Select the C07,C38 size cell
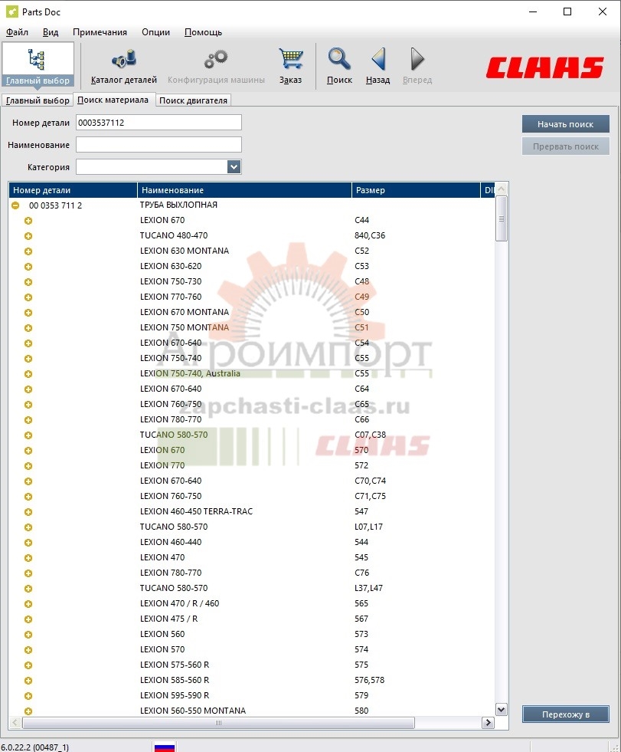Viewport: 621px width, 752px height. click(x=370, y=435)
